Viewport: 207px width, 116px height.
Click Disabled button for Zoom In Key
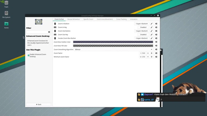[143, 27]
